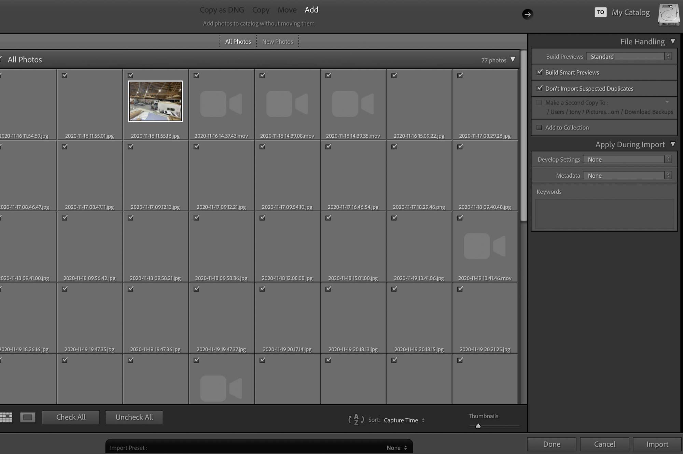This screenshot has height=454, width=683.
Task: Click the A-Z sort direction icon
Action: pos(356,419)
